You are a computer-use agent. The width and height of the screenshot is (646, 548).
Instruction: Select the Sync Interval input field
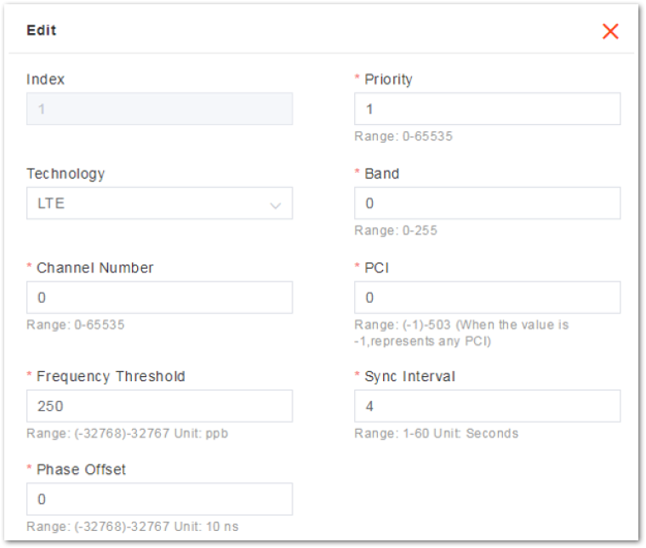click(x=487, y=406)
